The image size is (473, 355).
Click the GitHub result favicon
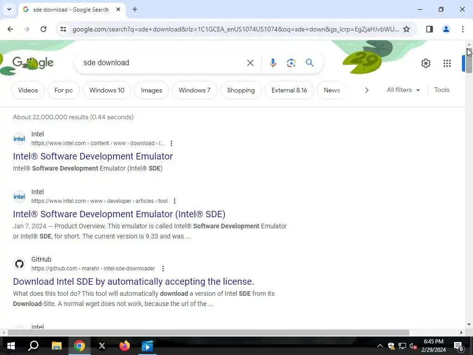[19, 264]
